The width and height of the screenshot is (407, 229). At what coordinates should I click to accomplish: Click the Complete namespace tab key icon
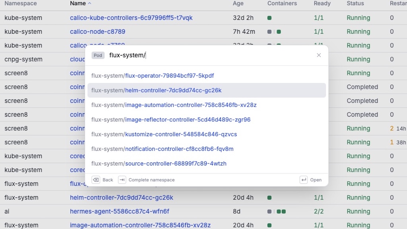click(122, 180)
